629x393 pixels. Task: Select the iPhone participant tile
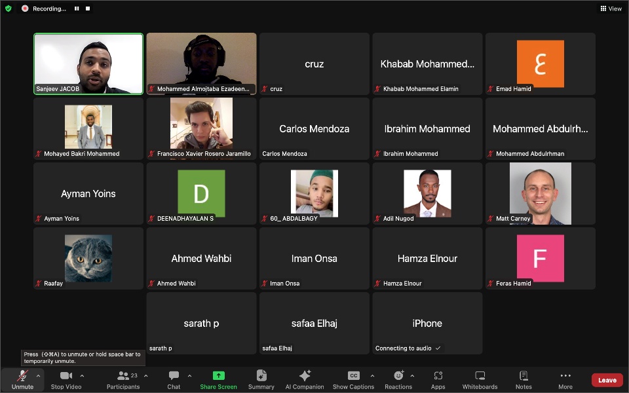[427, 323]
